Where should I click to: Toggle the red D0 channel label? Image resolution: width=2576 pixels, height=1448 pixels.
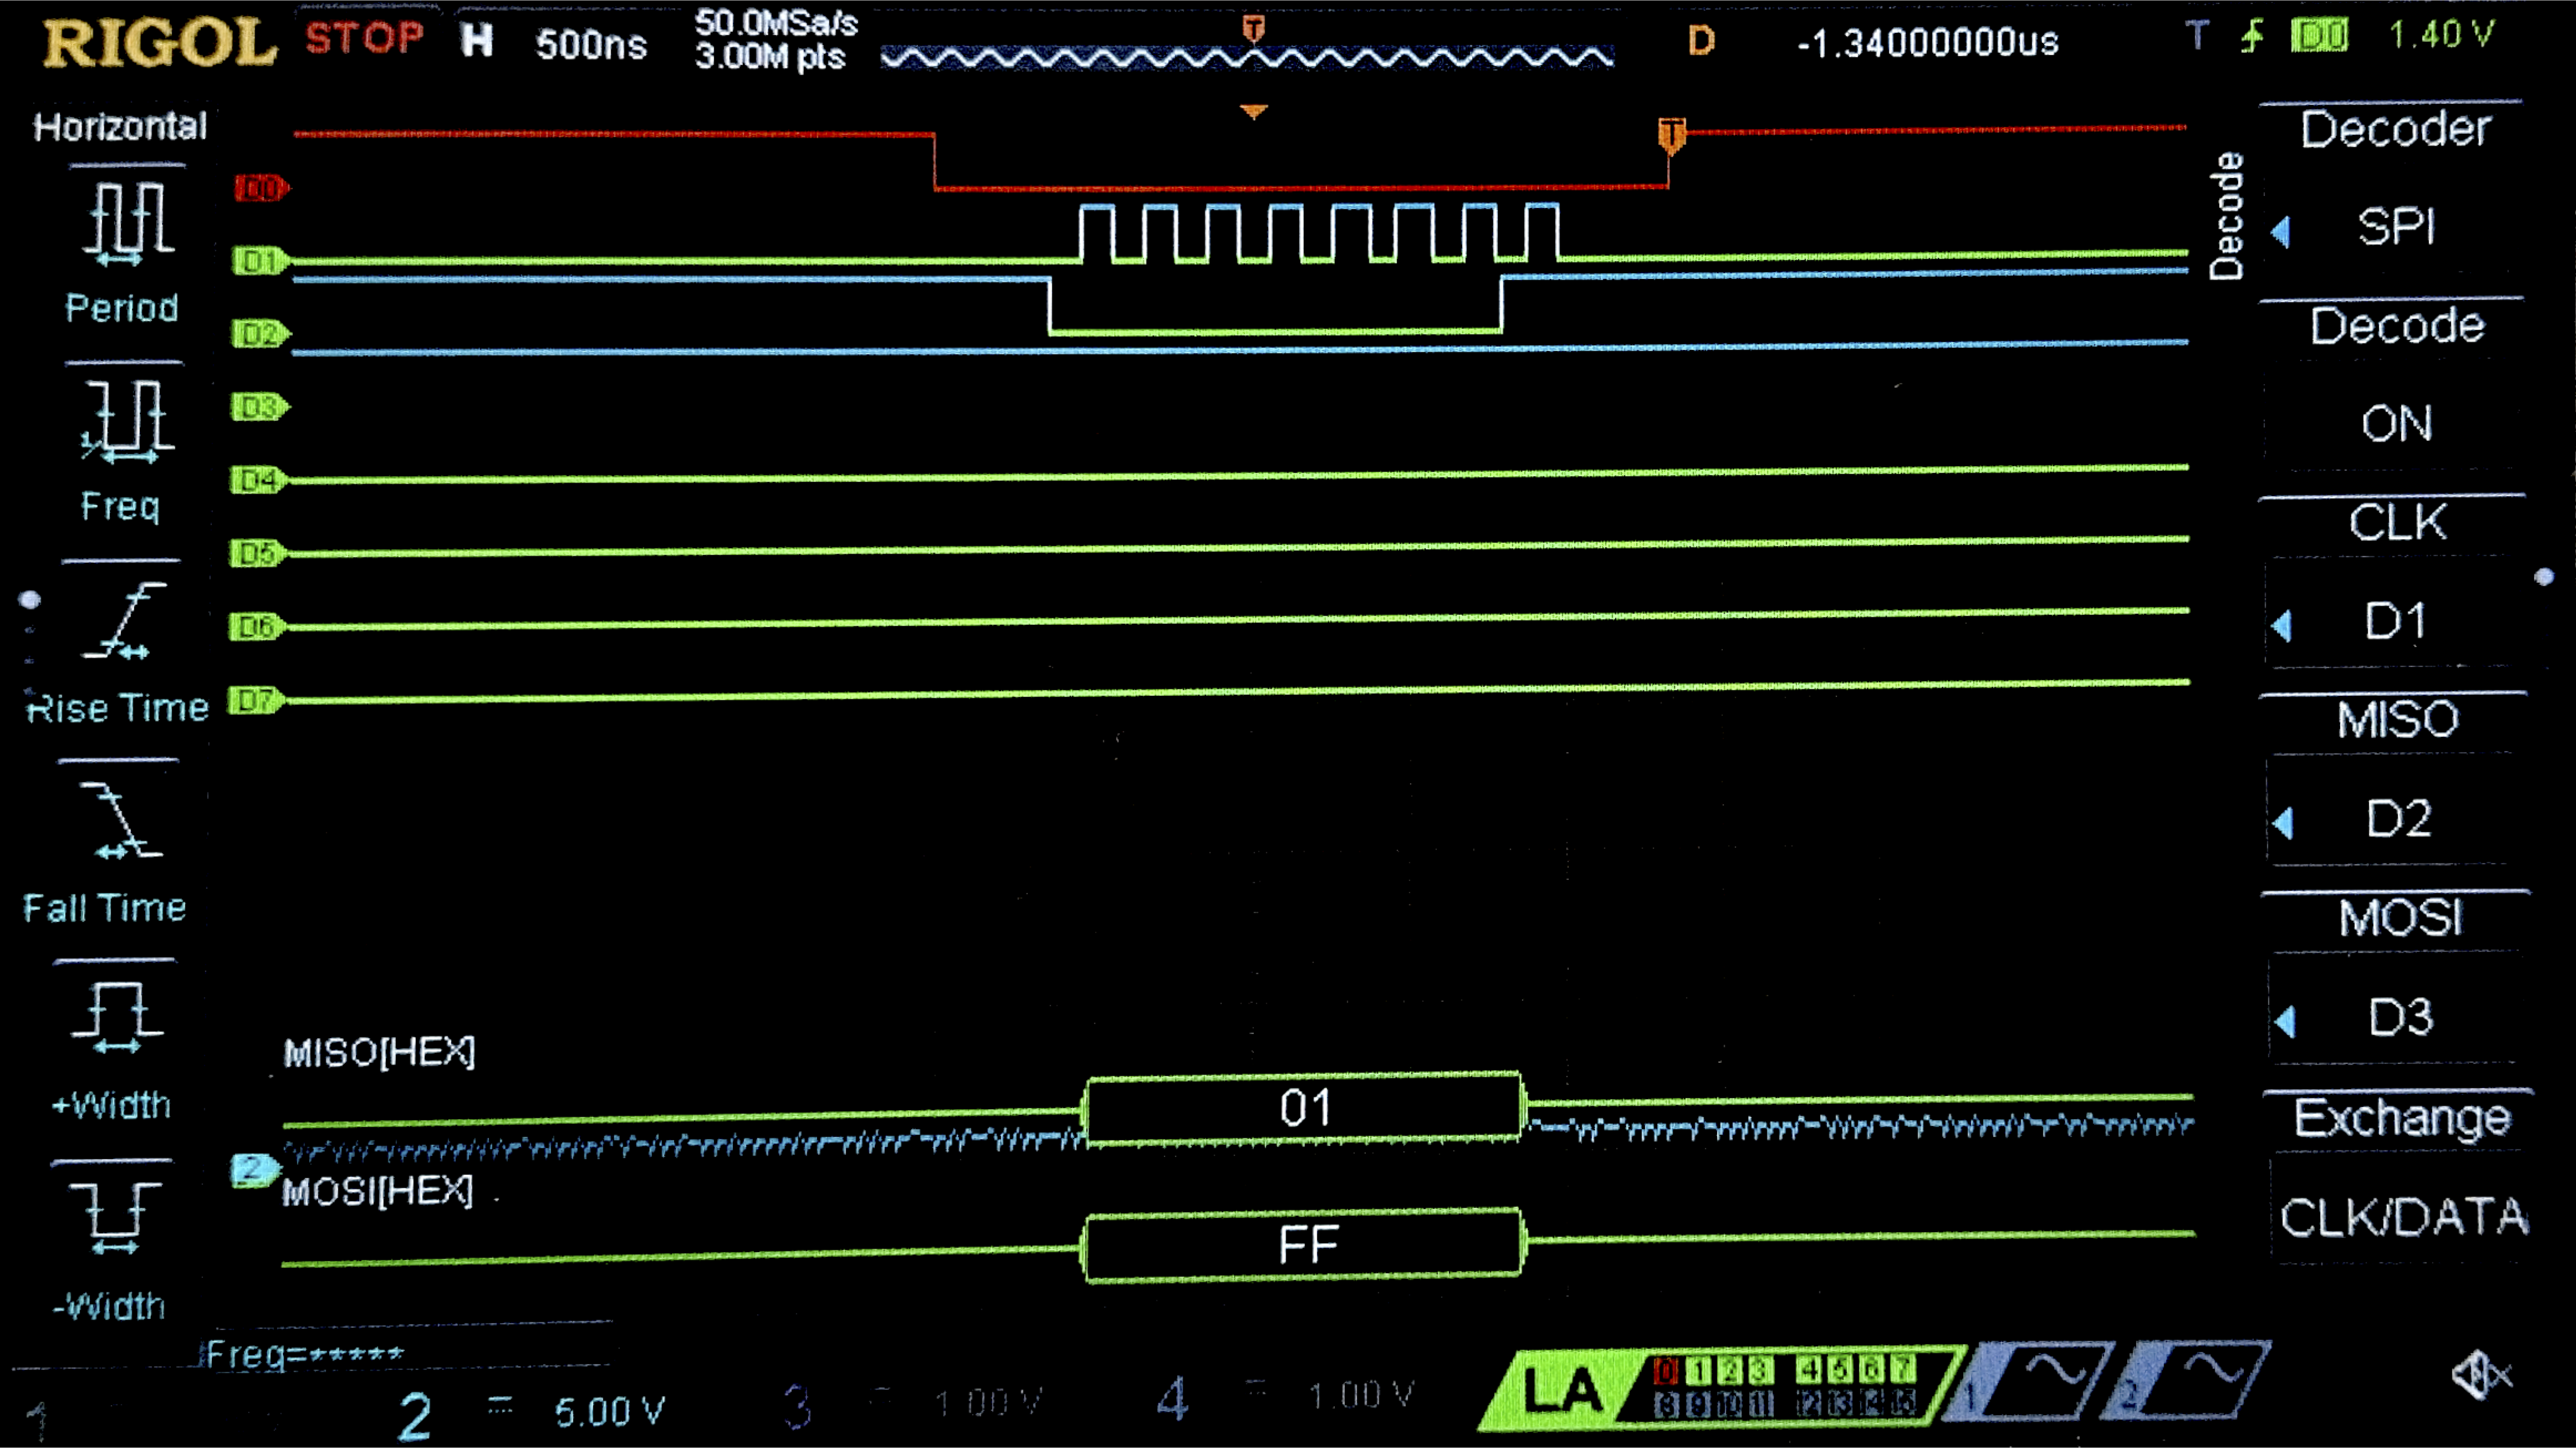click(260, 188)
